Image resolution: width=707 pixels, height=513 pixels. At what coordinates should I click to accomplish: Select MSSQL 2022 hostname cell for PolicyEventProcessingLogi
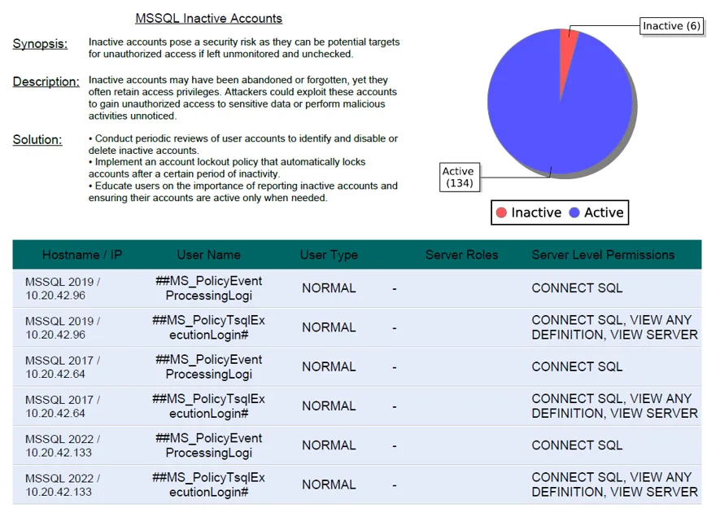tap(63, 445)
